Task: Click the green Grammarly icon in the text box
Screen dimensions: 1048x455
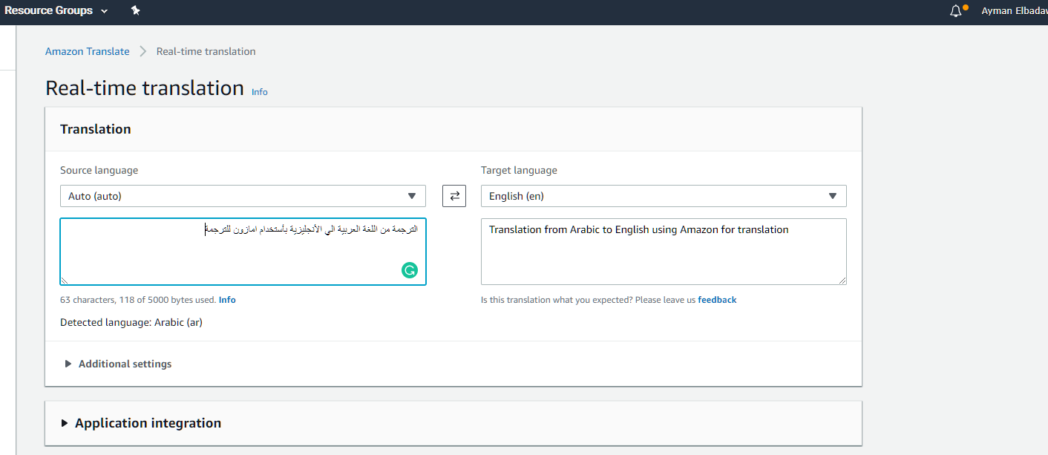Action: (410, 270)
